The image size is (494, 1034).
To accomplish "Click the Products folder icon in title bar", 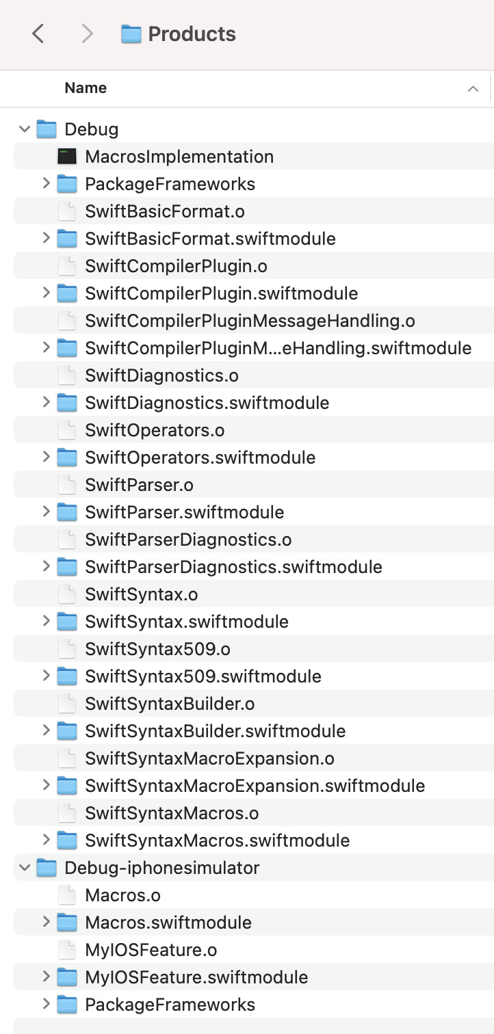I will click(x=131, y=34).
